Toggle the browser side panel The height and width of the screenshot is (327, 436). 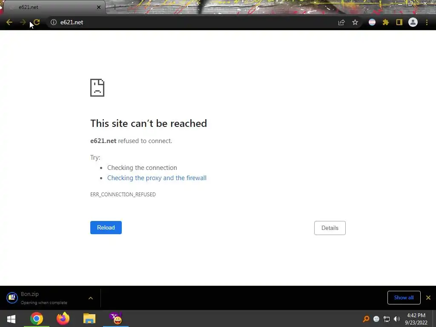coord(399,22)
